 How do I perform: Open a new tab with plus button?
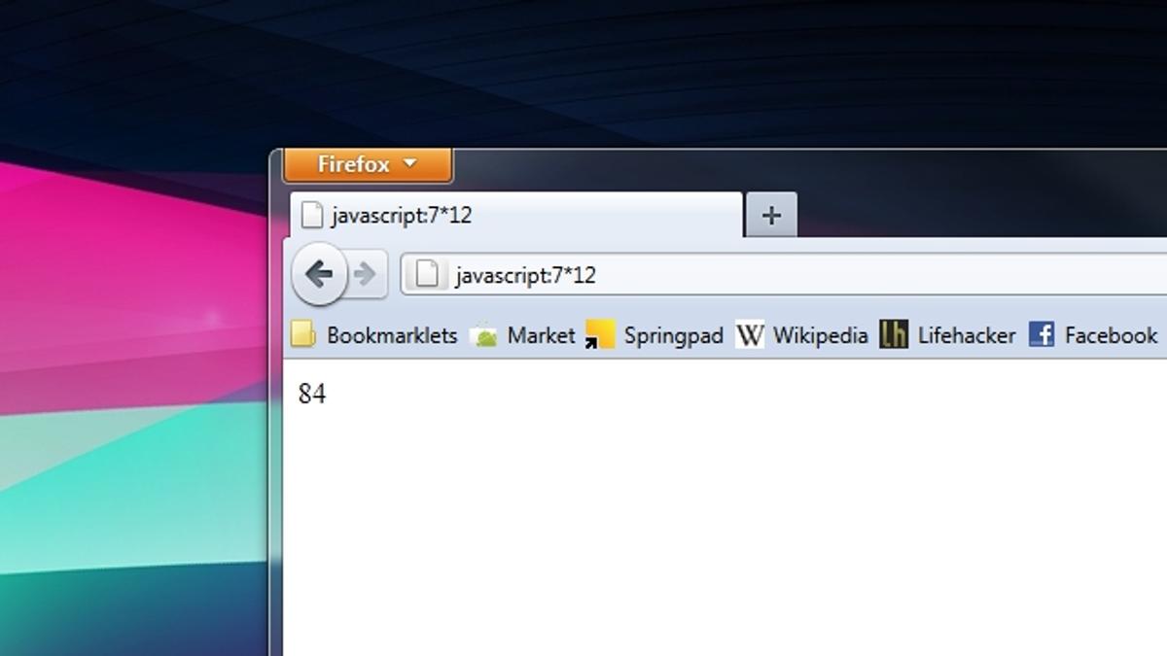(771, 215)
